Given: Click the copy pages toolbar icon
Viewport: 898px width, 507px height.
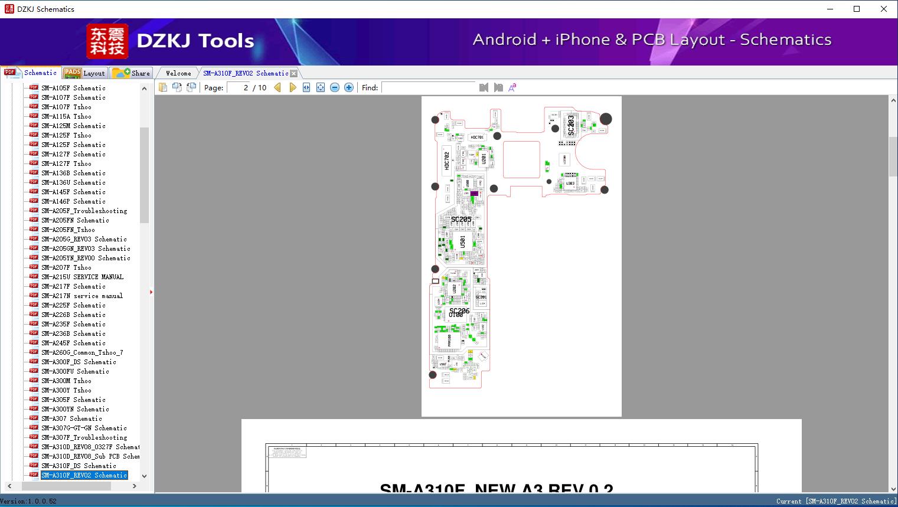Looking at the screenshot, I should 162,87.
